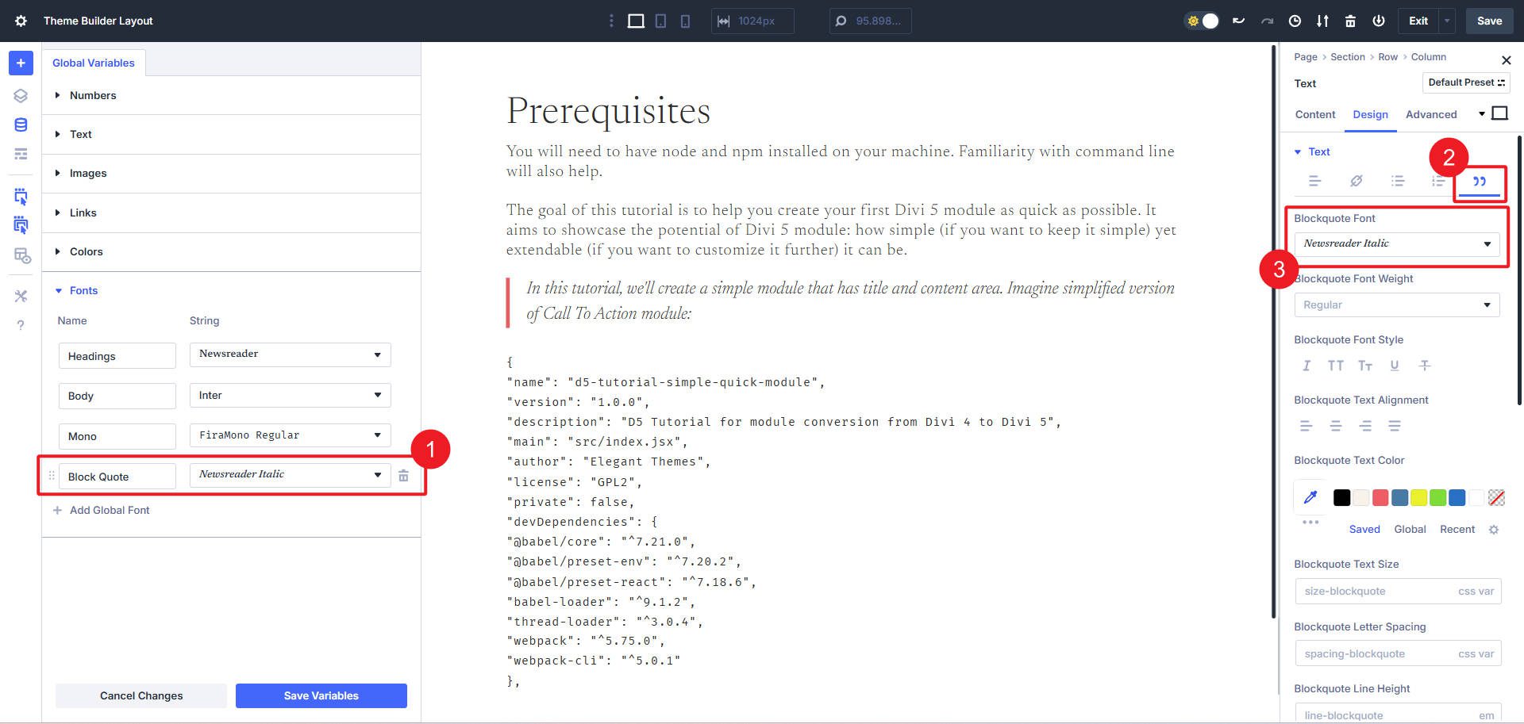The height and width of the screenshot is (724, 1524).
Task: Click the Save Variables button
Action: [x=321, y=695]
